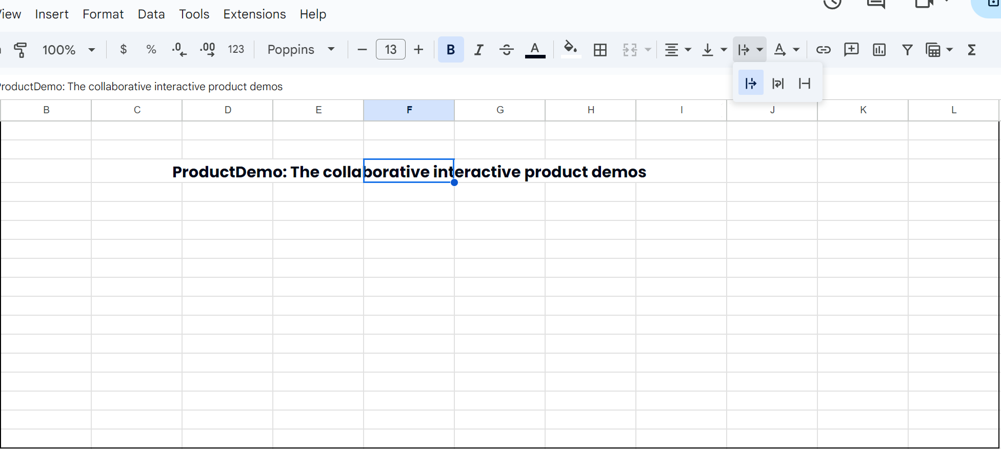Open the fill color picker
This screenshot has height=449, width=1001.
571,50
